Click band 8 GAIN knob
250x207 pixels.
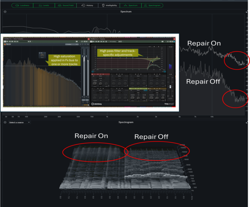click(x=163, y=98)
